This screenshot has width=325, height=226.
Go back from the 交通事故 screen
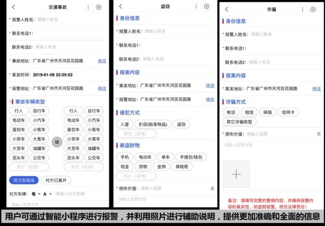(x=14, y=7)
